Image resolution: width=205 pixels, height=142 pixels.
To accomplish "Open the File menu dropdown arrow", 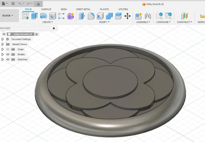I will point(7,3).
